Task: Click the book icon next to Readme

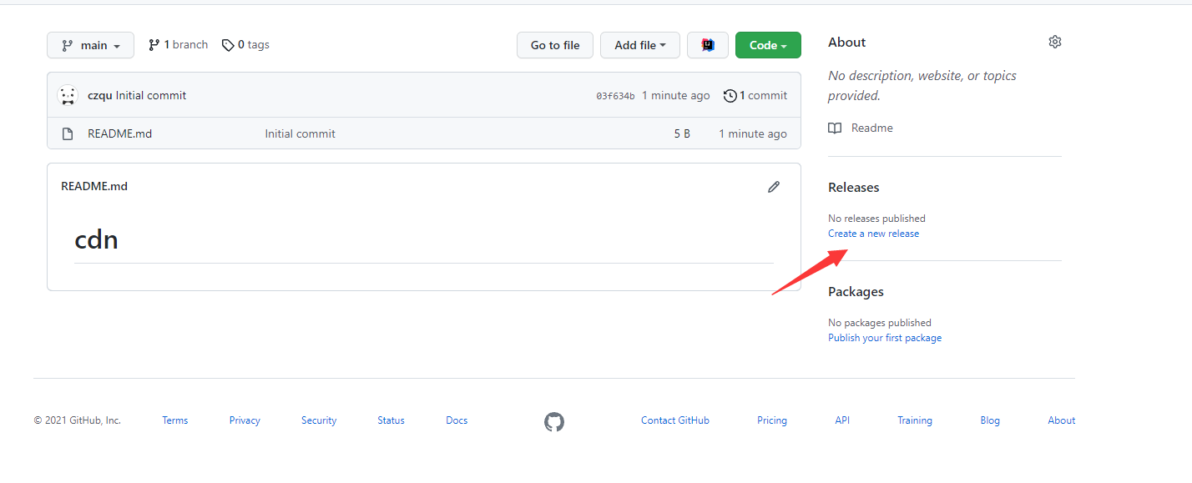Action: pyautogui.click(x=835, y=128)
